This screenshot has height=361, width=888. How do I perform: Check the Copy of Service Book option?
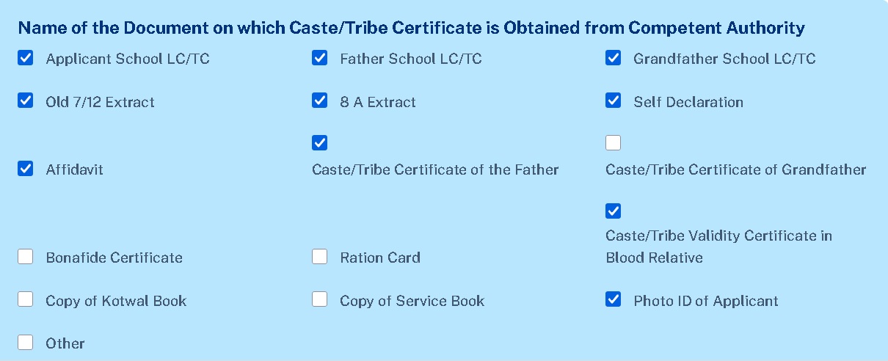pos(319,299)
